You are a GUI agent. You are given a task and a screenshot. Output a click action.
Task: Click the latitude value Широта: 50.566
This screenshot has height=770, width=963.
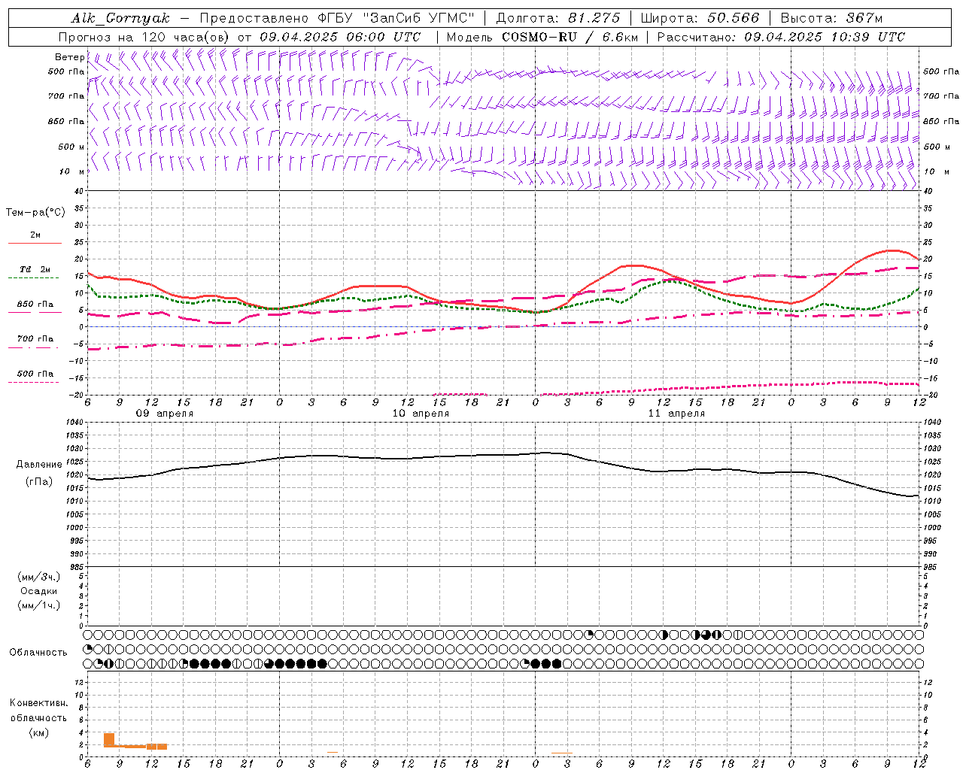(x=700, y=18)
